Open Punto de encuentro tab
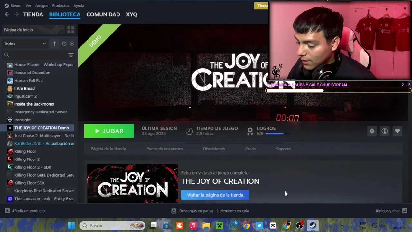This screenshot has height=232, width=412. [x=164, y=149]
